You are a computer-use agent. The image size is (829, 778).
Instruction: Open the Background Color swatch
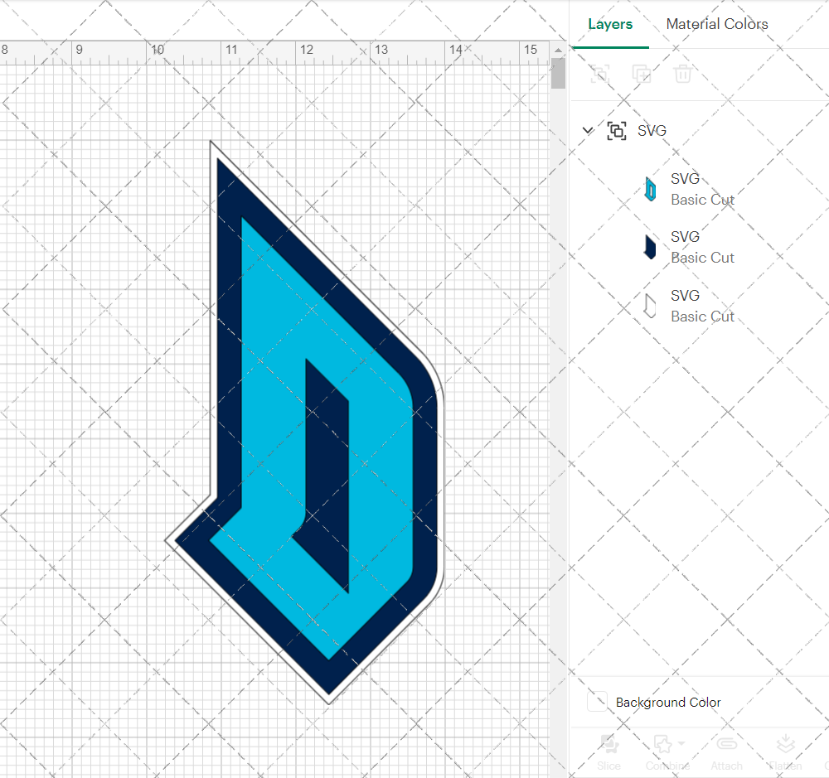point(598,702)
